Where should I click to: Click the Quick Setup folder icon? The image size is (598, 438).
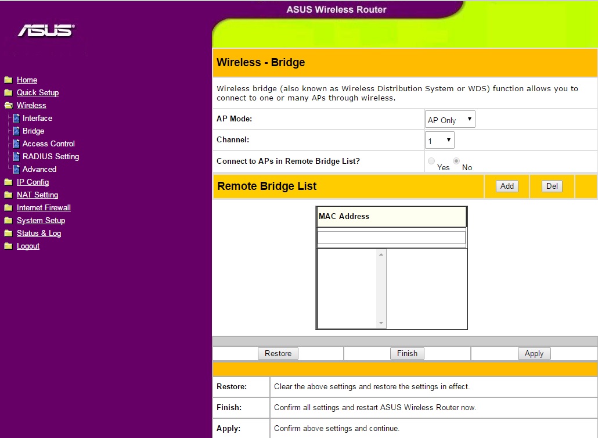point(8,93)
